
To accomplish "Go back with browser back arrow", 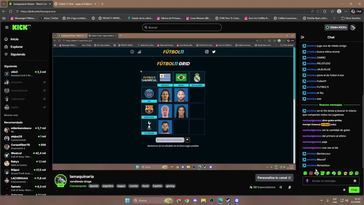I will (4, 11).
